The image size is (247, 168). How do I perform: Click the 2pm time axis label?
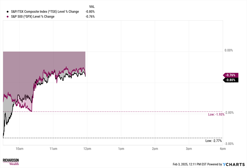click(x=155, y=149)
